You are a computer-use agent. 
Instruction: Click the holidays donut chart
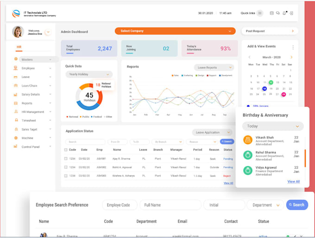click(89, 97)
